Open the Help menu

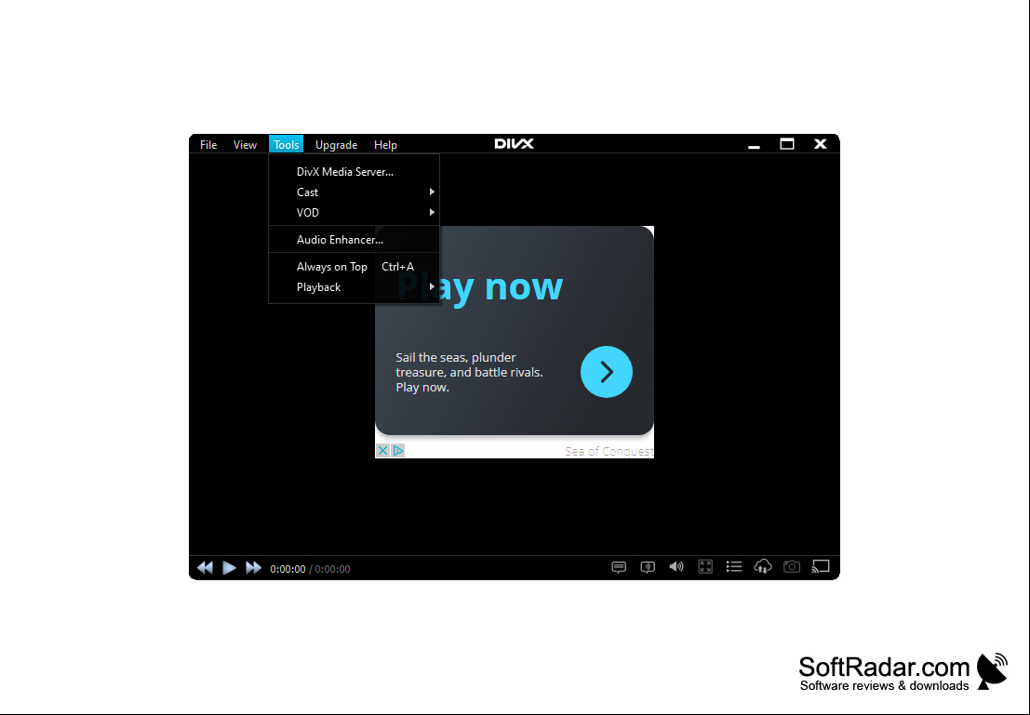pyautogui.click(x=385, y=144)
